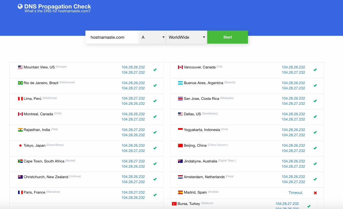Click the text 'Buenos Aires, Argentina'
Image resolution: width=343 pixels, height=209 pixels.
pos(203,83)
